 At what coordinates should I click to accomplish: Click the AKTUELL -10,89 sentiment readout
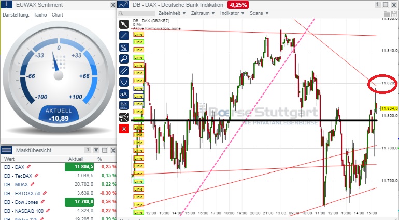59,115
